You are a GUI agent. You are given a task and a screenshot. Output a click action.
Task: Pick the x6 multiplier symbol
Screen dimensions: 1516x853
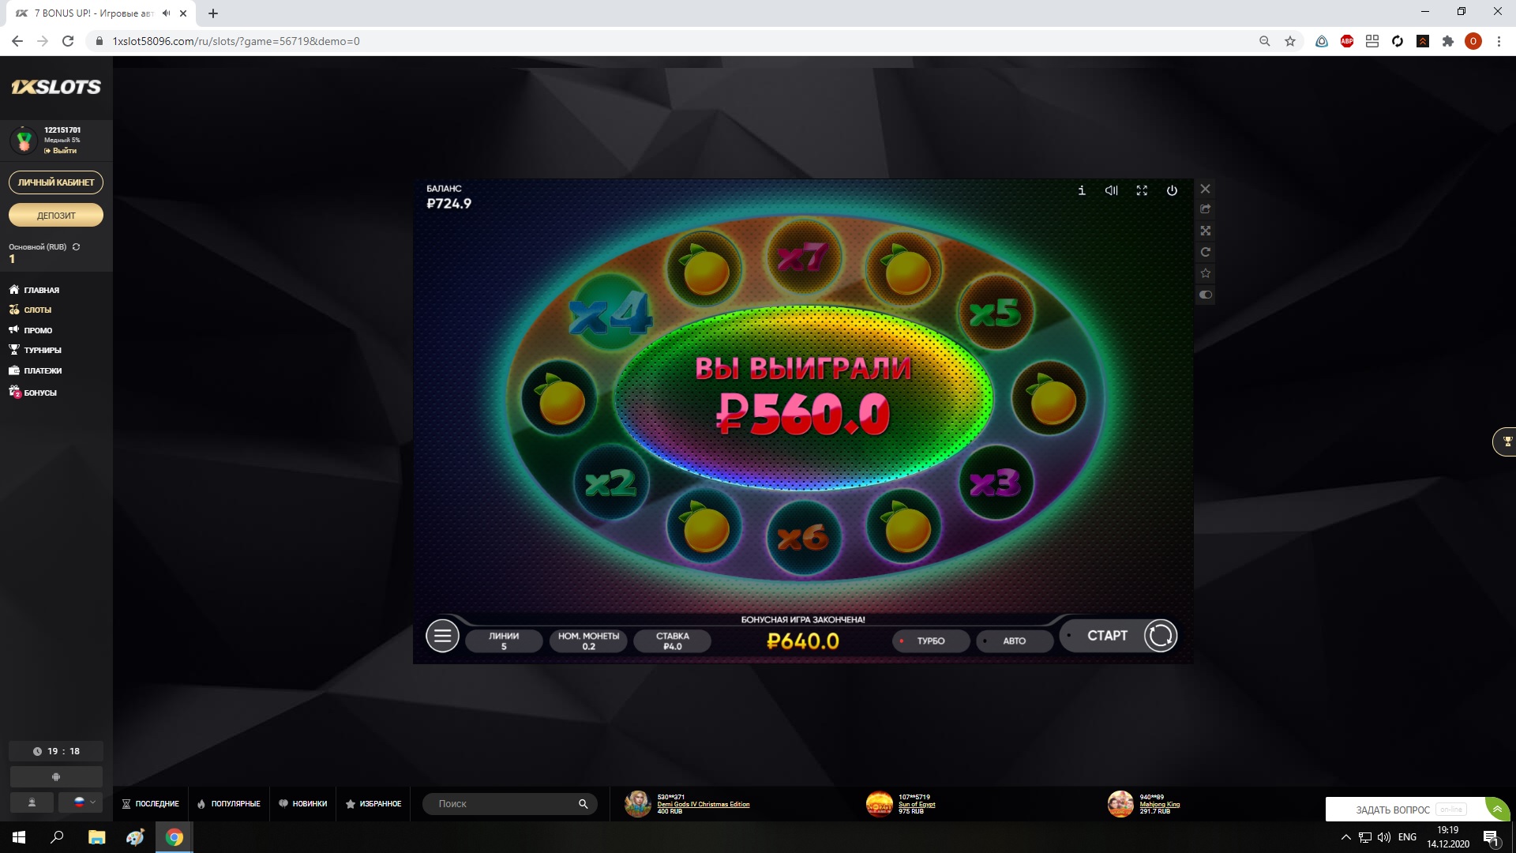(804, 538)
